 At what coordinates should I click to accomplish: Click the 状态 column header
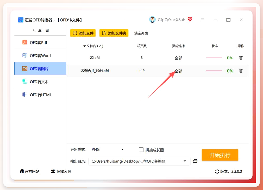coord(215,46)
